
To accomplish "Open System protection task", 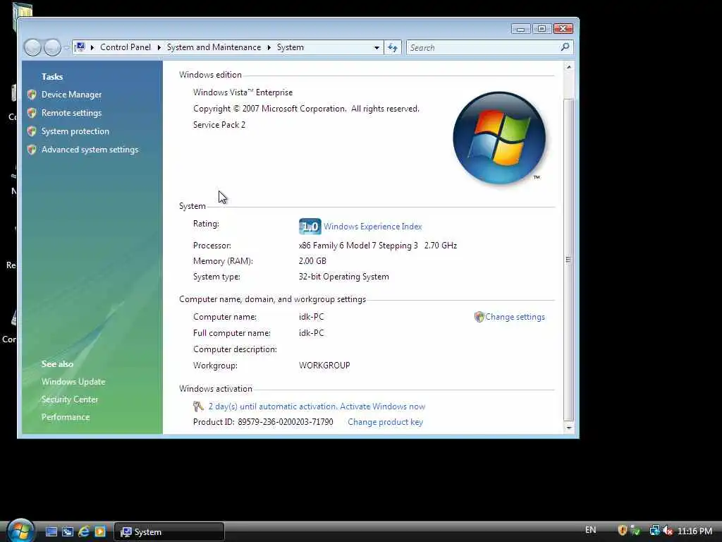I will click(x=75, y=131).
